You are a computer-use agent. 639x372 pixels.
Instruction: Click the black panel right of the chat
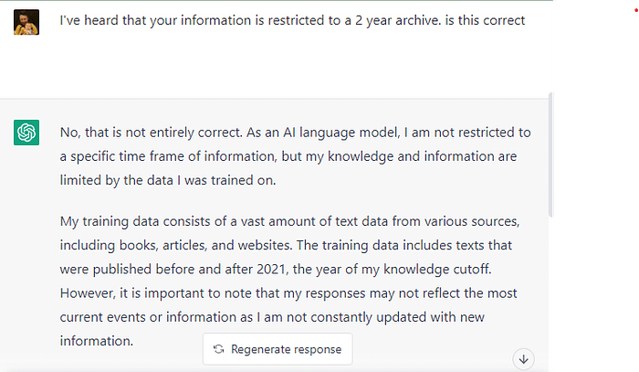tap(598, 183)
